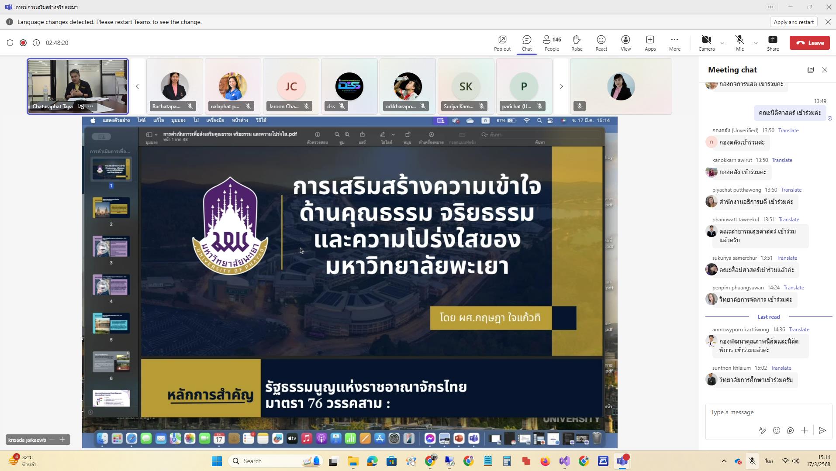Turn on the Camera
Screen dimensions: 836x471
coord(706,43)
